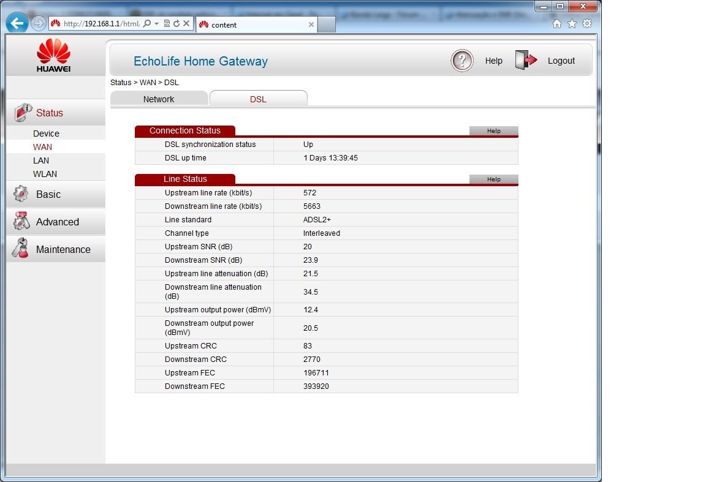
Task: Open Help for Line Status section
Action: 493,179
